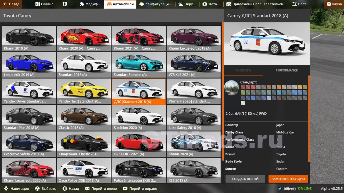
Task: Select Executive Safety 2019 (A)
Action: pyautogui.click(x=29, y=144)
